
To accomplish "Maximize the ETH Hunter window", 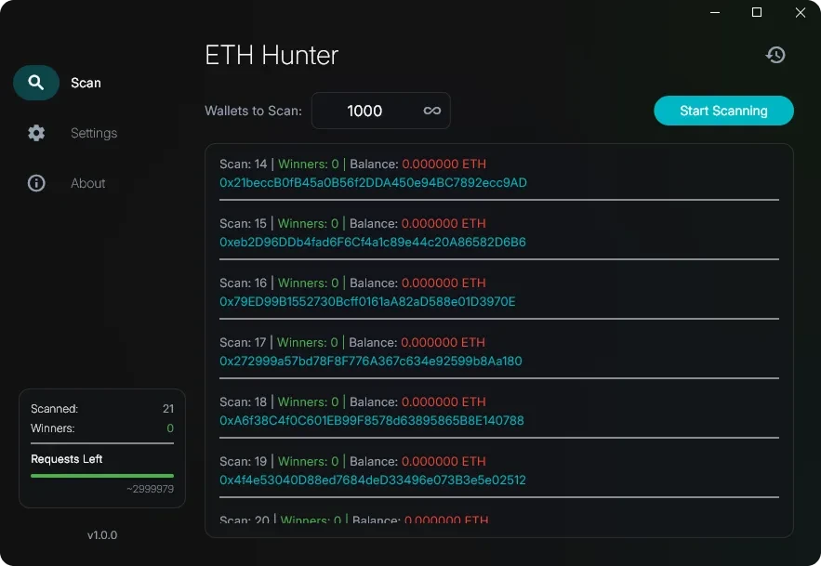I will 757,13.
